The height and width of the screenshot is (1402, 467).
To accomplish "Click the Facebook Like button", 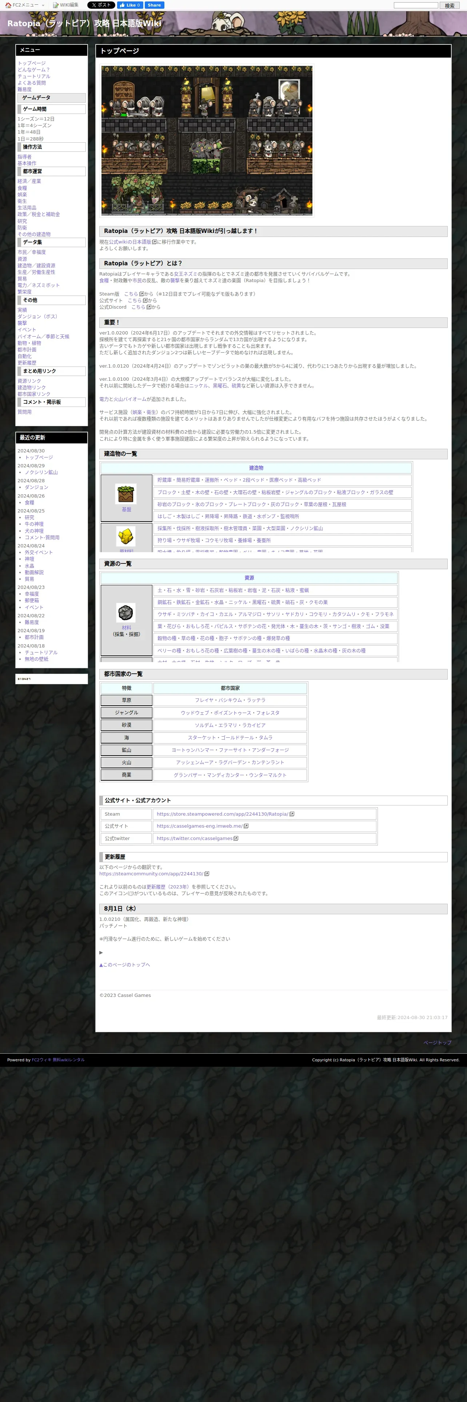I will 130,5.
